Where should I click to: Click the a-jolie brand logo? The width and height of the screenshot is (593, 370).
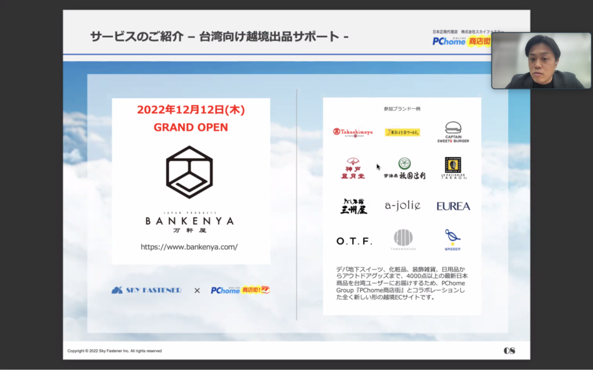pyautogui.click(x=402, y=205)
